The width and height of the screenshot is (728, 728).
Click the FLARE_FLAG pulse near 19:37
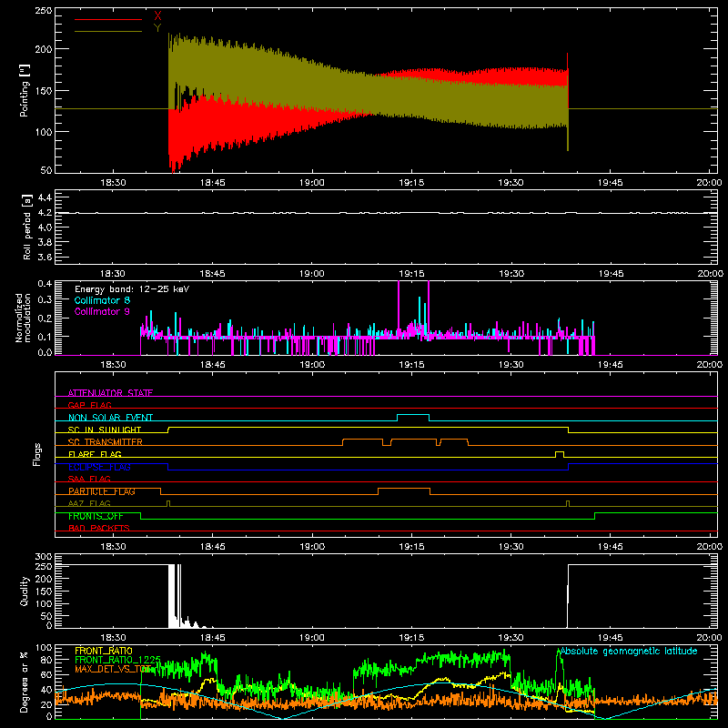(560, 451)
